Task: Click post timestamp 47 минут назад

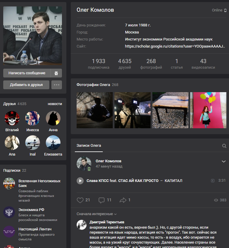Action: click(x=109, y=166)
